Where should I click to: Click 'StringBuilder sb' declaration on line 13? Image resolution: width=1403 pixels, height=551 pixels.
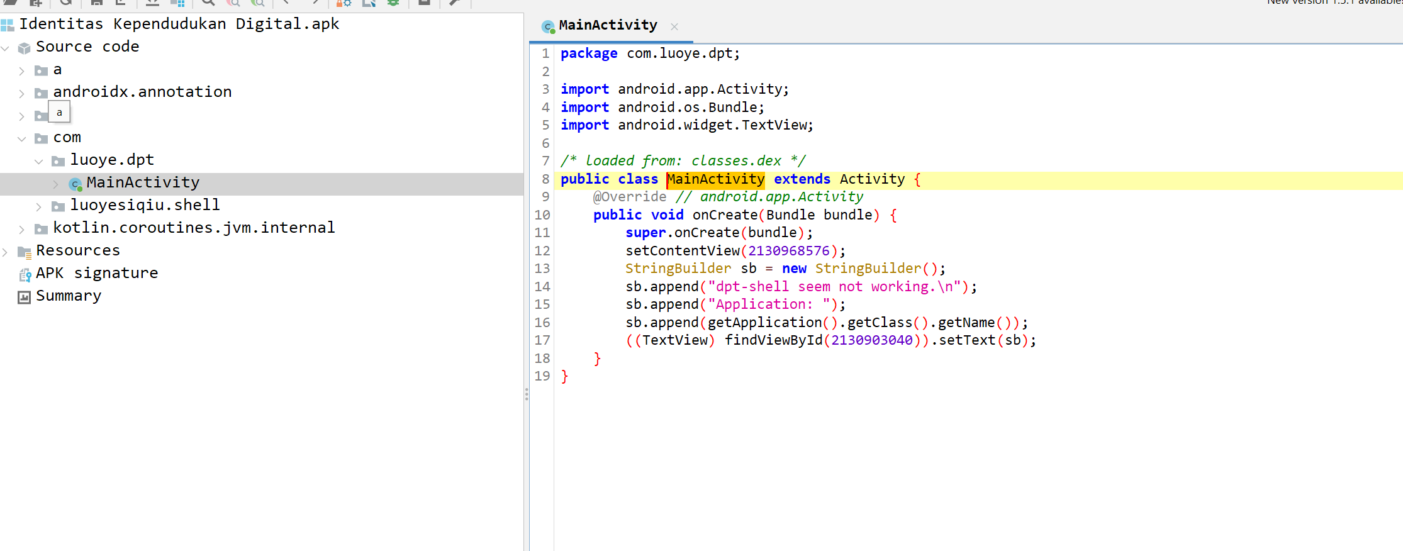coord(691,269)
